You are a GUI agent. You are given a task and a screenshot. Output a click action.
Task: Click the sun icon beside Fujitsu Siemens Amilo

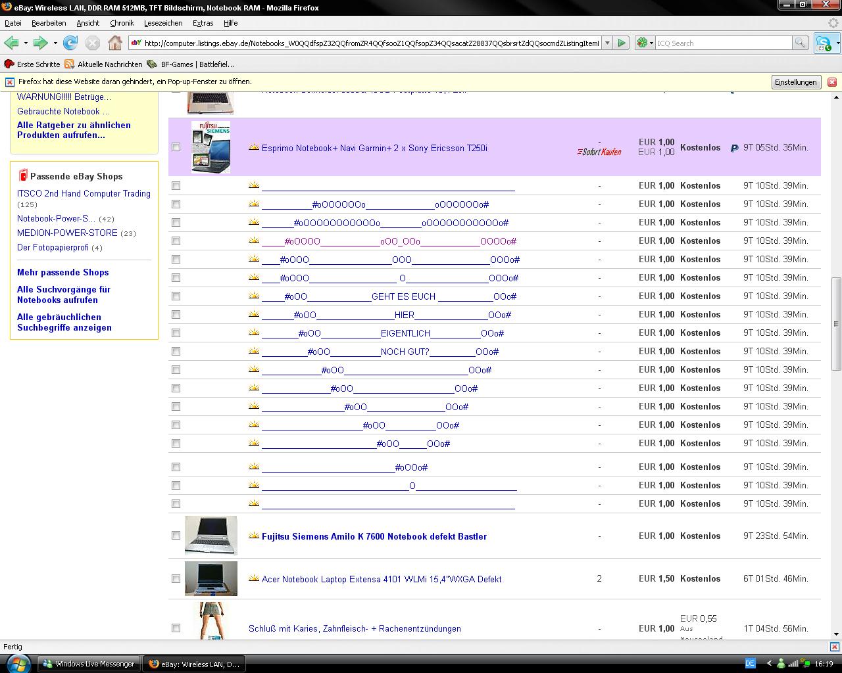pyautogui.click(x=254, y=536)
